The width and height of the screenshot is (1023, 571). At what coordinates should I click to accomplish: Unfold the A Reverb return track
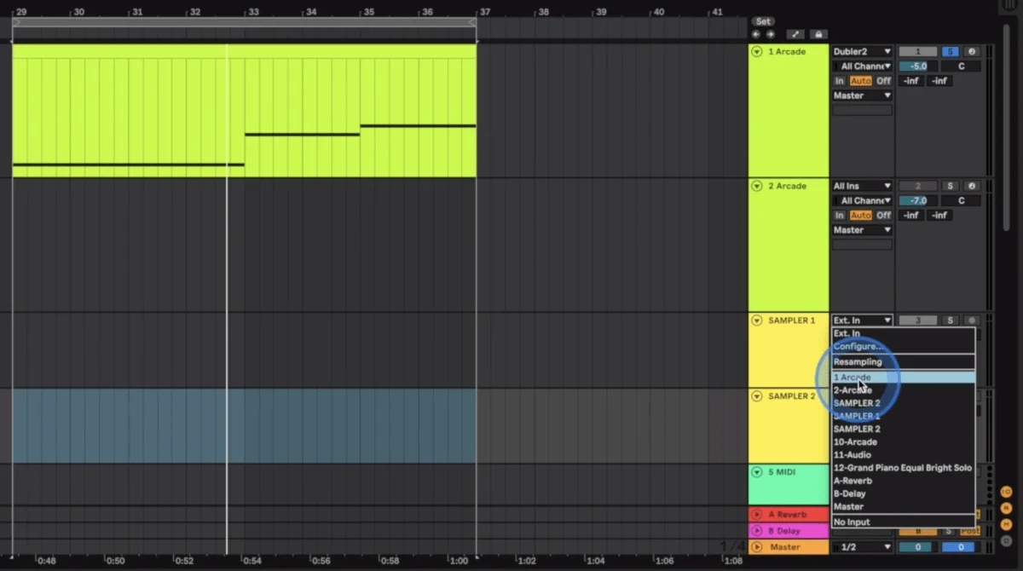click(x=756, y=515)
